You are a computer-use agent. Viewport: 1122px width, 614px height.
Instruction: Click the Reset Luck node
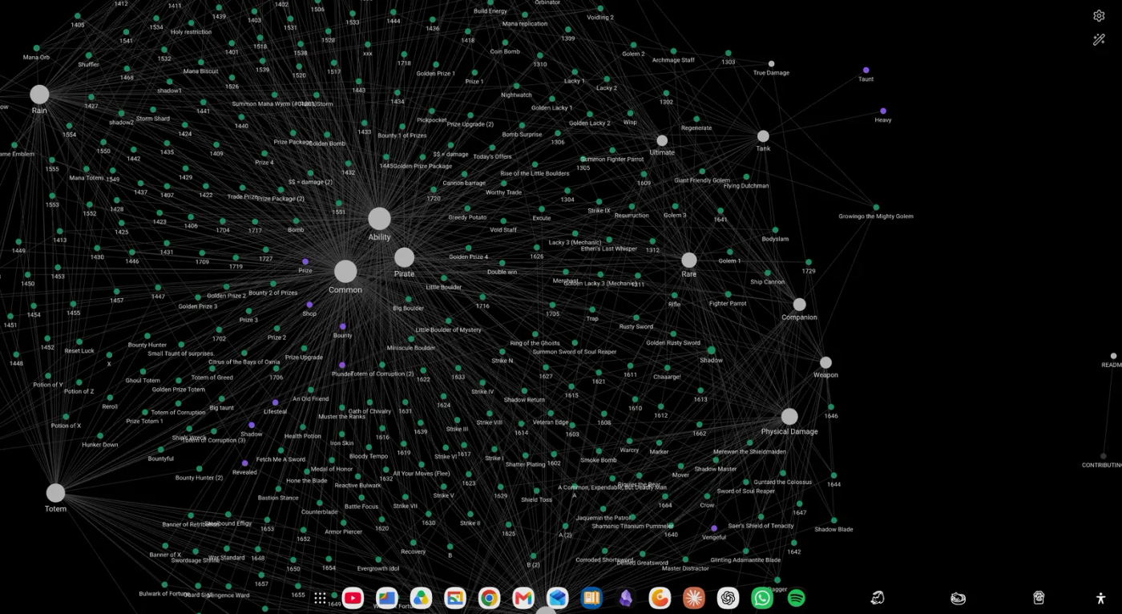point(79,341)
